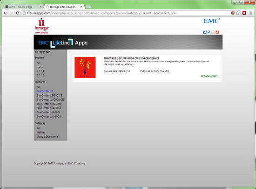Click the MindTree app thumbnail

[x=85, y=67]
